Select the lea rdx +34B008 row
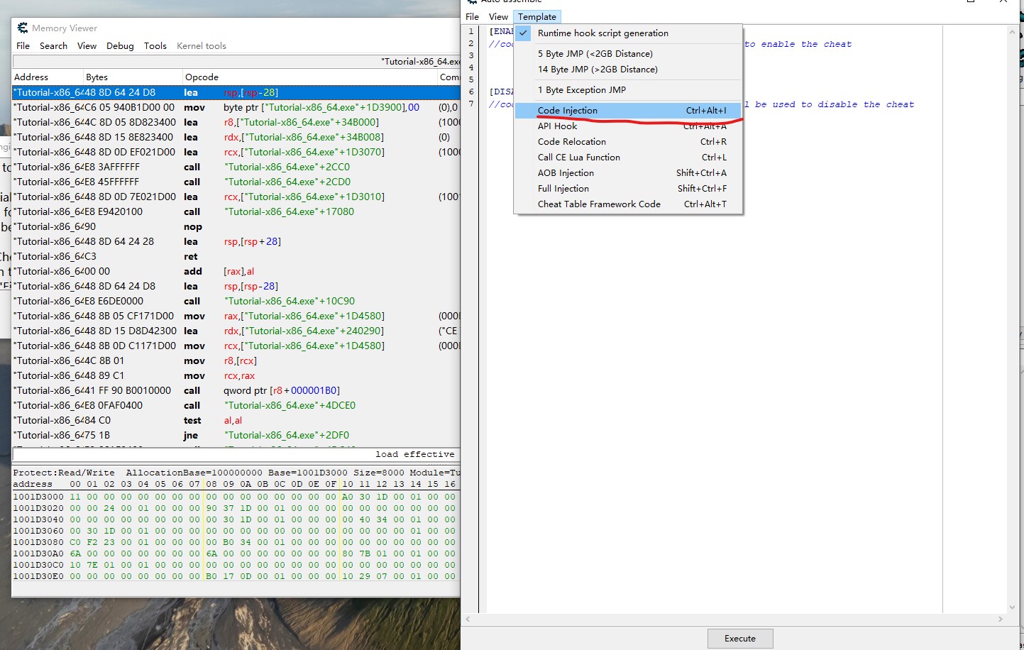Image resolution: width=1024 pixels, height=650 pixels. [236, 138]
